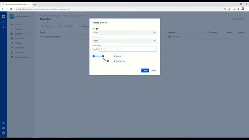Click the browser zoom magnifier icon

pyautogui.click(x=225, y=9)
